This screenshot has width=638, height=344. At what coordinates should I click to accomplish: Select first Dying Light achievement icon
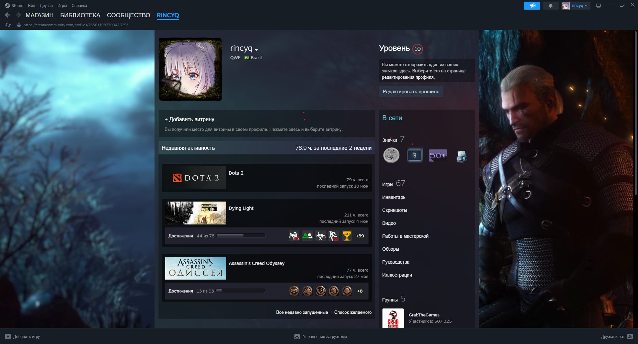coord(294,236)
